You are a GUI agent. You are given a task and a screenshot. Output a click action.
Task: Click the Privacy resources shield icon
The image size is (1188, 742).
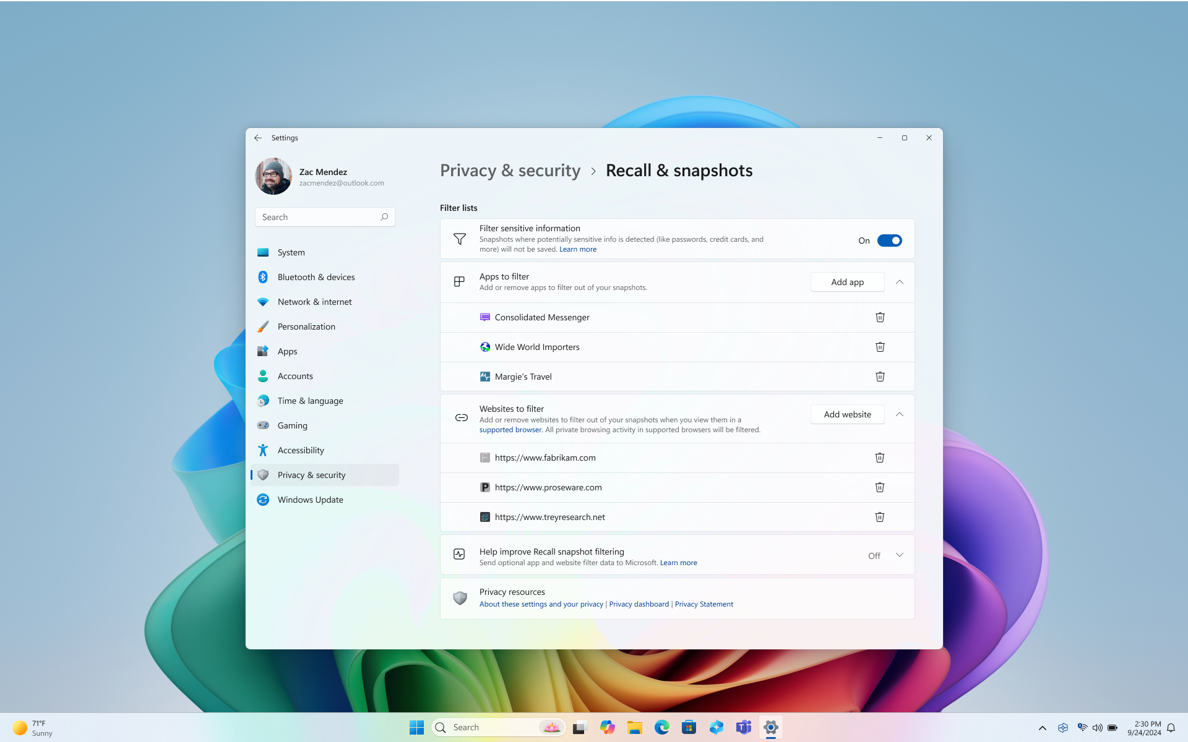pyautogui.click(x=459, y=597)
